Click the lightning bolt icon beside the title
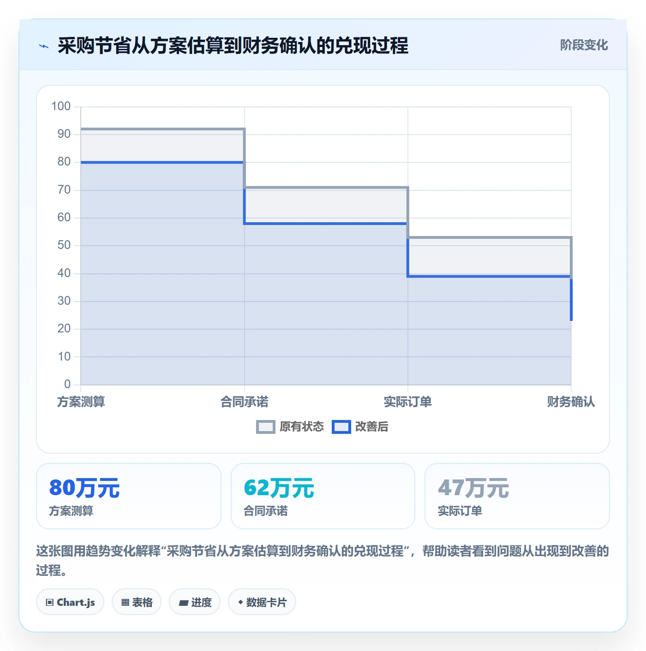The width and height of the screenshot is (646, 651). coord(44,46)
